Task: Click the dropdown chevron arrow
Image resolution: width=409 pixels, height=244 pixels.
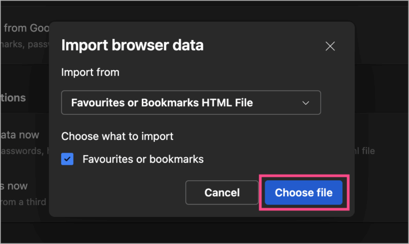Action: click(x=306, y=103)
